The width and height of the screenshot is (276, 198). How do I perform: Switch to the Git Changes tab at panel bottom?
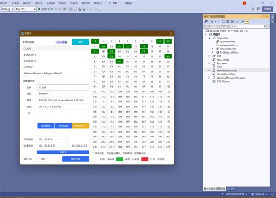coord(231,188)
